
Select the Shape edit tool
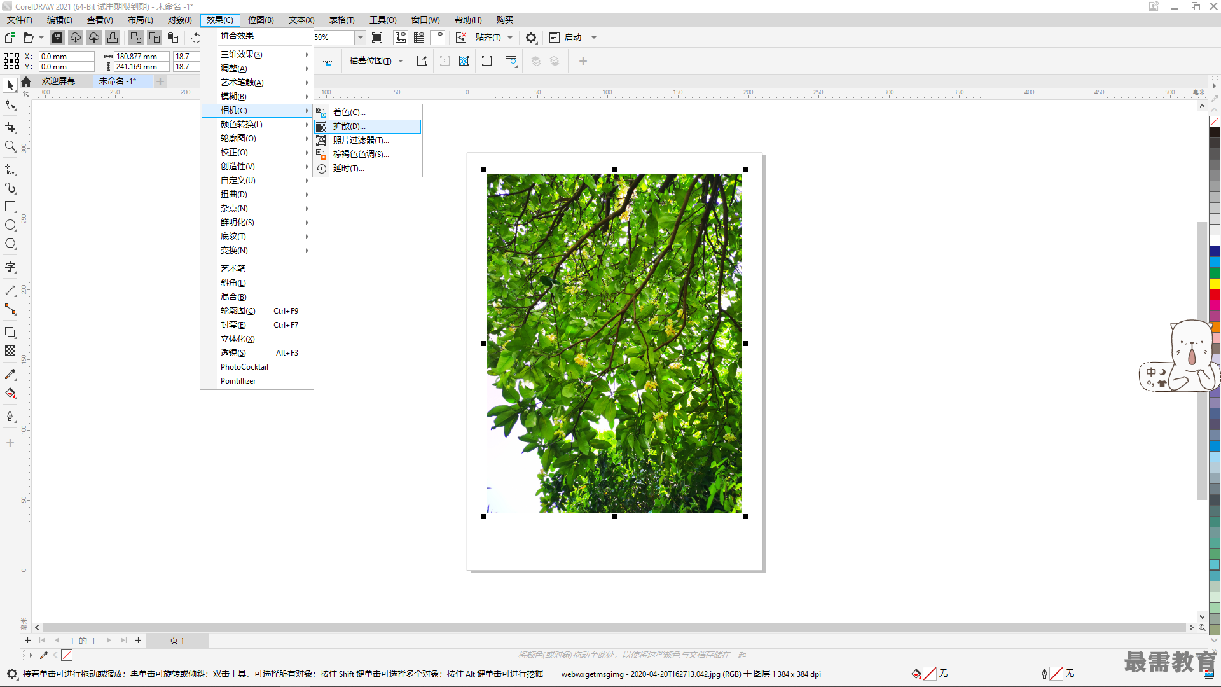coord(10,105)
